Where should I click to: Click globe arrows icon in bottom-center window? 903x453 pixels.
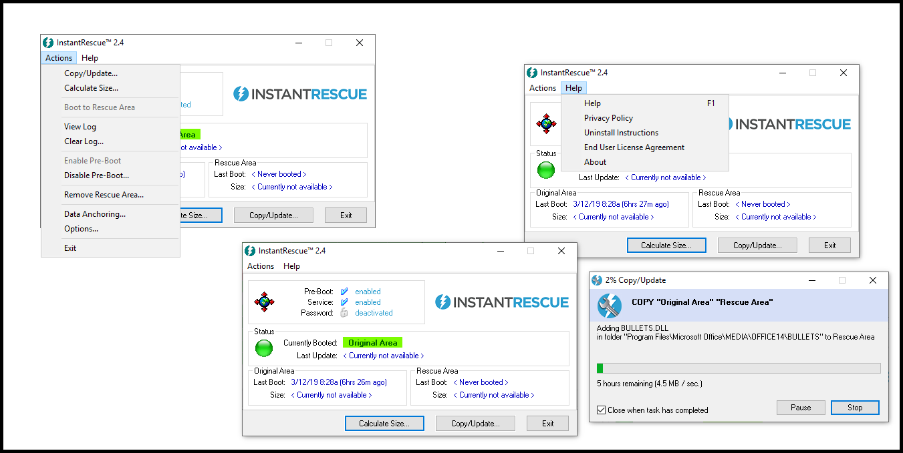[265, 302]
